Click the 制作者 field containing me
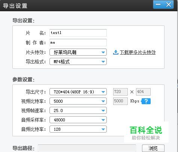The height and width of the screenshot is (152, 178). (78, 43)
